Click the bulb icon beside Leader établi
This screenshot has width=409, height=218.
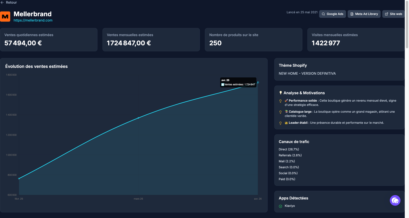pos(280,123)
